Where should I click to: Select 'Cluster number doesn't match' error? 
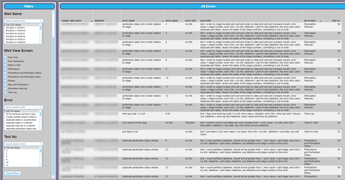tap(22, 117)
